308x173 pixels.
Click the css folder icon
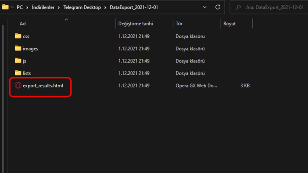tap(18, 36)
